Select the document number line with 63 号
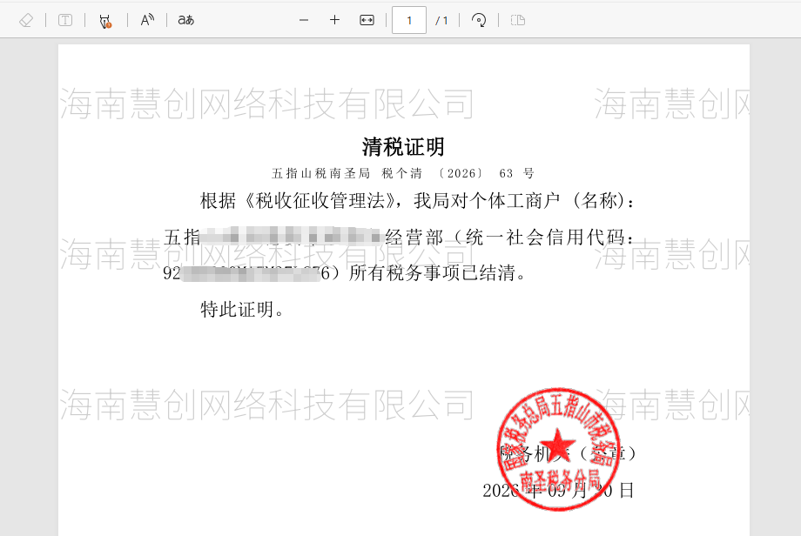Screen dimensions: 801x536 tap(402, 173)
